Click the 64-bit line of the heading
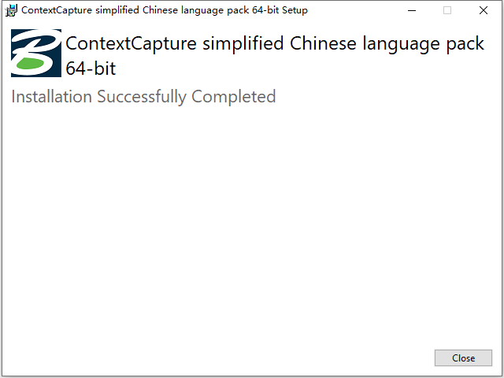The width and height of the screenshot is (504, 378). (x=91, y=69)
